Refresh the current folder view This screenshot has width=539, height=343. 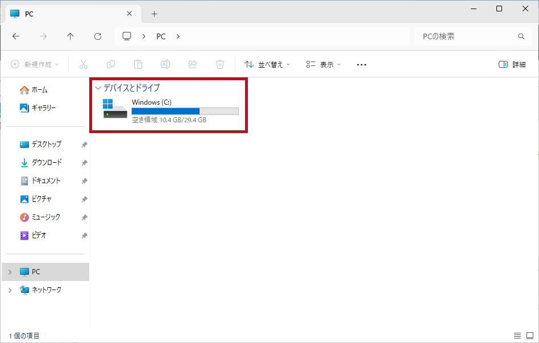coord(98,36)
